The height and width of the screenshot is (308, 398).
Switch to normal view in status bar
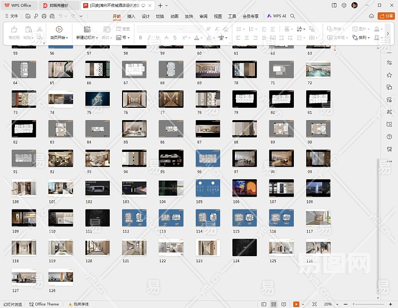[264, 304]
